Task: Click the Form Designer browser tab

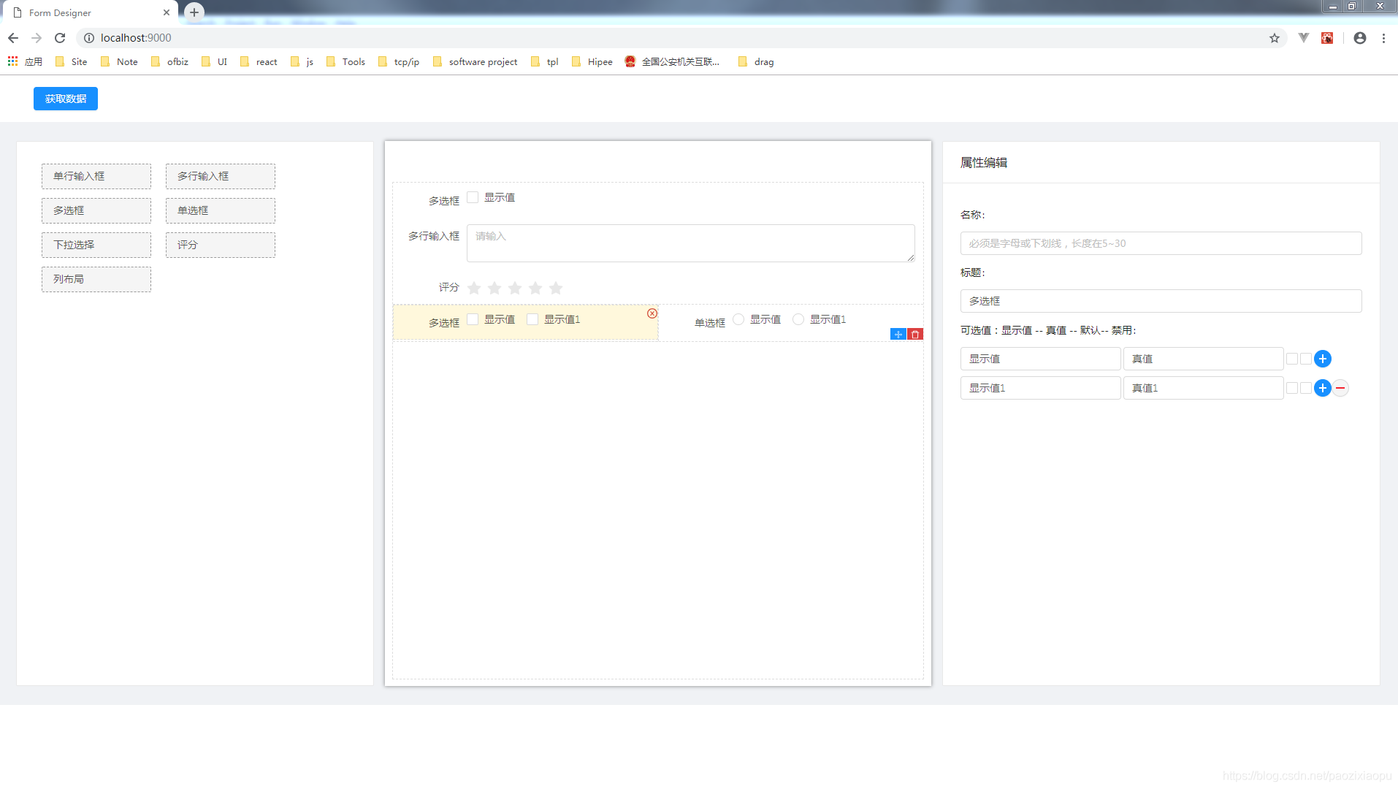Action: pos(88,12)
